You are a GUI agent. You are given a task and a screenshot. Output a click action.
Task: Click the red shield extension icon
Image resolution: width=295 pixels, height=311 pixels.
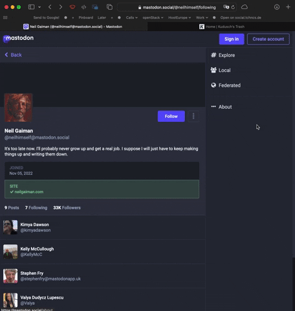(x=72, y=7)
